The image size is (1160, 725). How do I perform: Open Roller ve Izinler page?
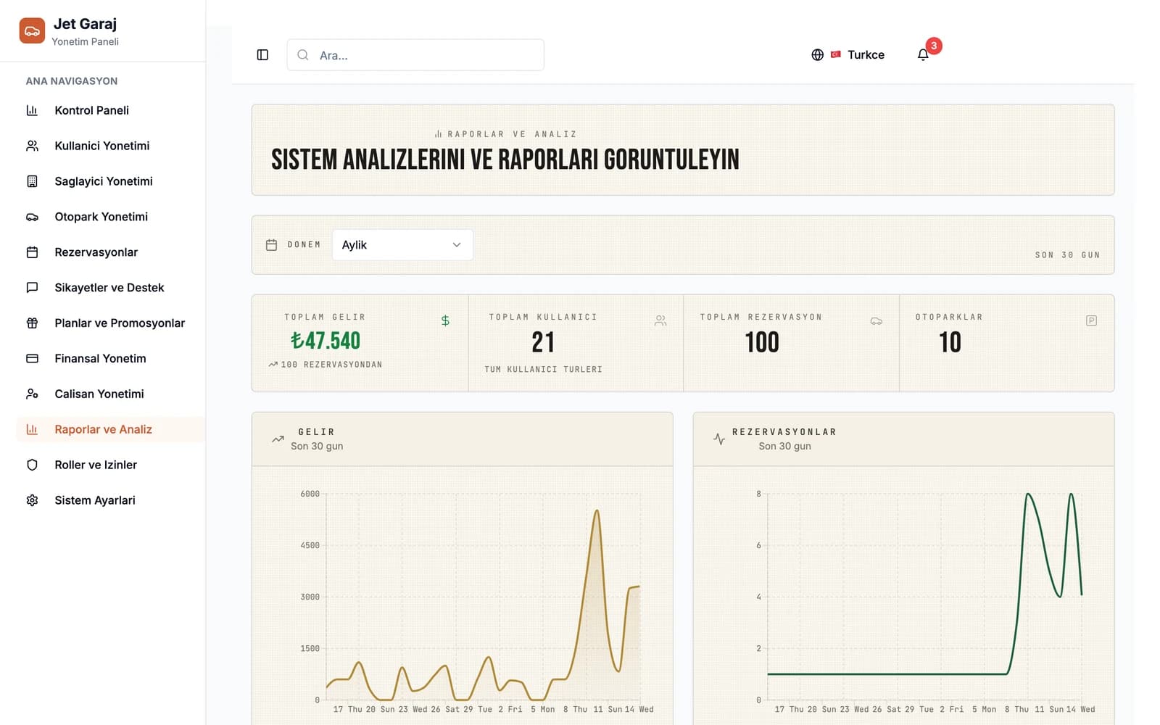[110, 465]
